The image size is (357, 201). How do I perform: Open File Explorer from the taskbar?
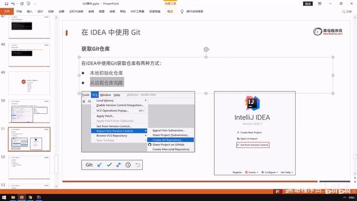pos(13,197)
